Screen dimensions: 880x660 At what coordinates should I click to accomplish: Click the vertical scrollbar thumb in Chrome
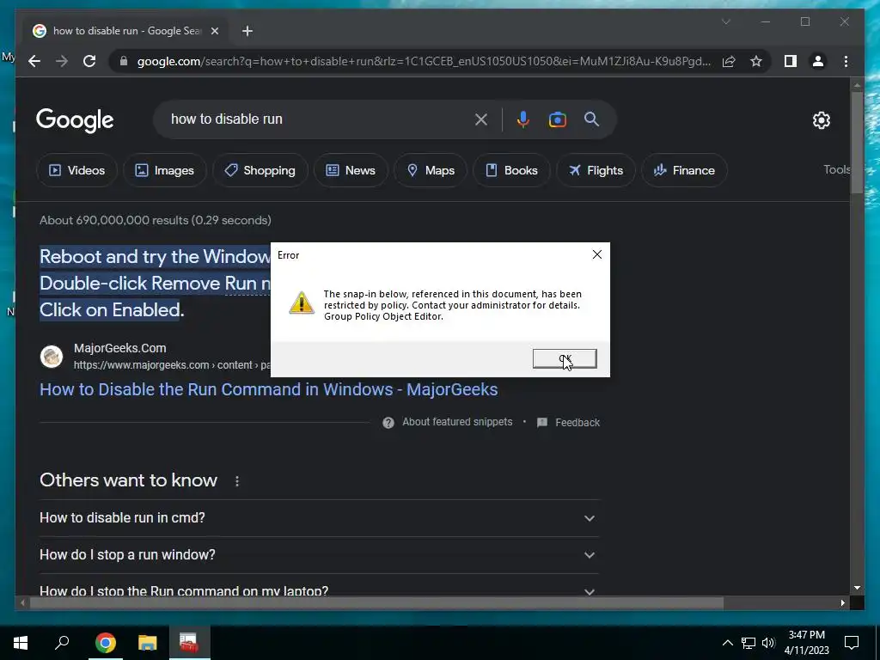857,143
